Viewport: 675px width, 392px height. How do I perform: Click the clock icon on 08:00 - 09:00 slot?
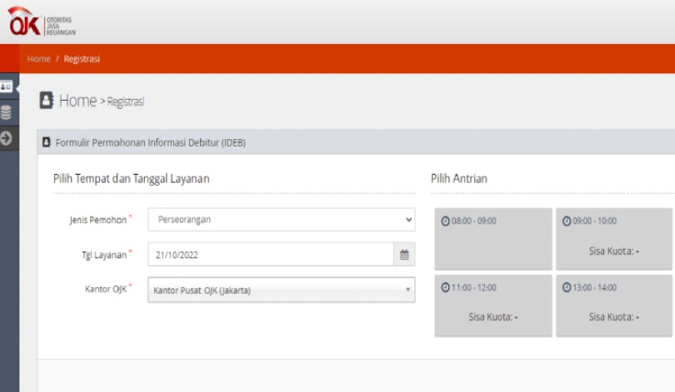coord(445,221)
